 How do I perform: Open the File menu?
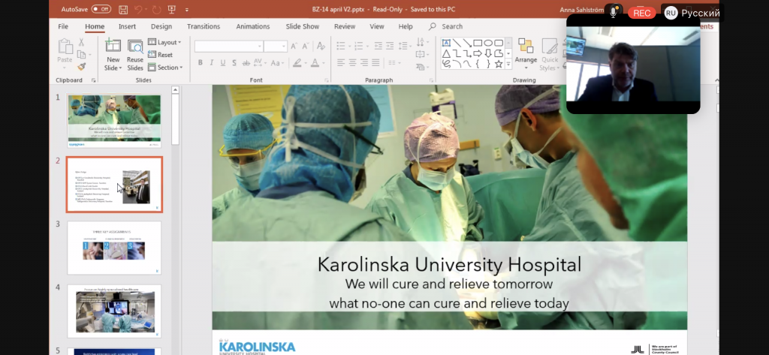63,26
